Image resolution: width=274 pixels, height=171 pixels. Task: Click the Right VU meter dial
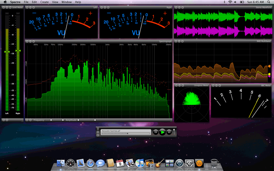click(136, 24)
